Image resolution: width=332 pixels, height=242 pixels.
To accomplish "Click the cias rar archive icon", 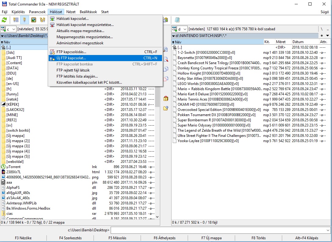I will (3, 214).
